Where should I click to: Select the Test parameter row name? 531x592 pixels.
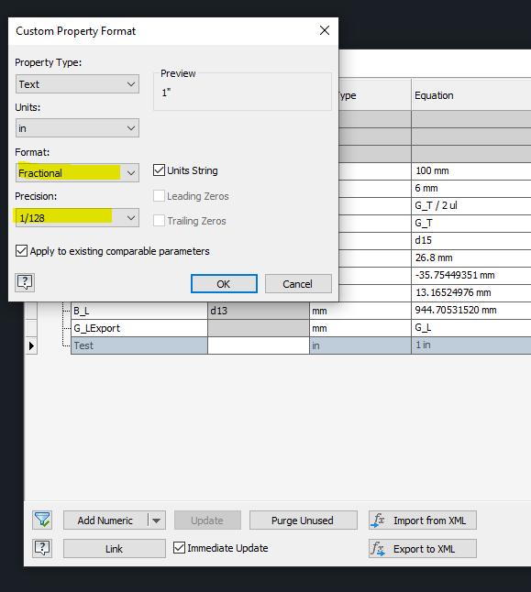(x=139, y=345)
